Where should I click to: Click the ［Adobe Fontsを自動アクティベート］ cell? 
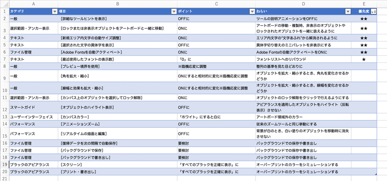coord(118,52)
